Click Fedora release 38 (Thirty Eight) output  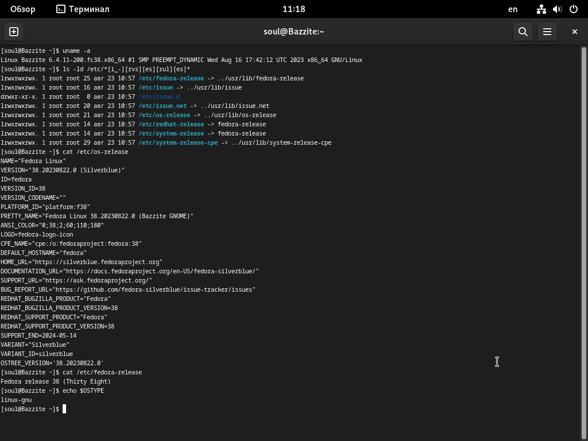56,381
